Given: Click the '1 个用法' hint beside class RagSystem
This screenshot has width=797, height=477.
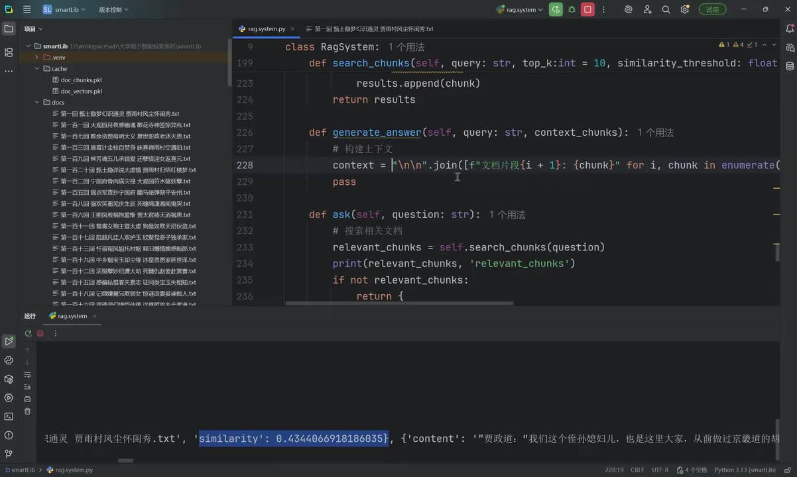Looking at the screenshot, I should click(x=406, y=48).
